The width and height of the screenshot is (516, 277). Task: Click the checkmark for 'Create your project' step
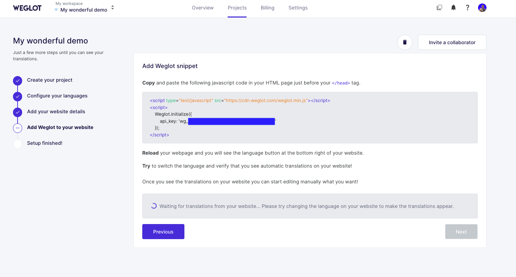[x=18, y=81]
